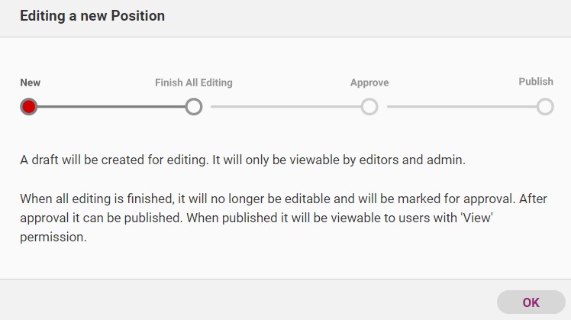Screen dimensions: 571x320
Task: Select the "Approve" stage label
Action: tap(369, 82)
